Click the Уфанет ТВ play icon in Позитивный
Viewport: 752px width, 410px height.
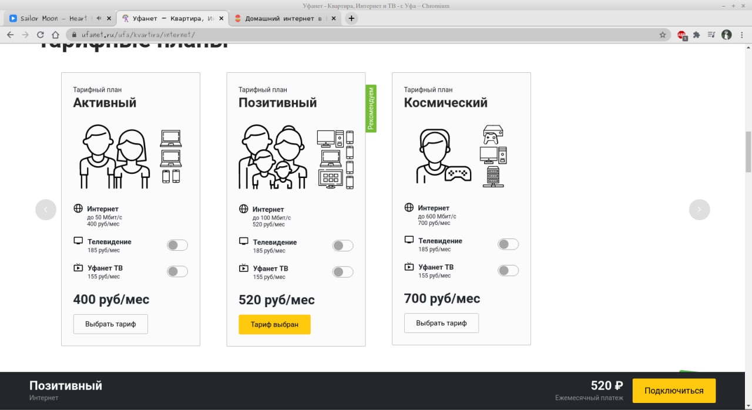[244, 268]
